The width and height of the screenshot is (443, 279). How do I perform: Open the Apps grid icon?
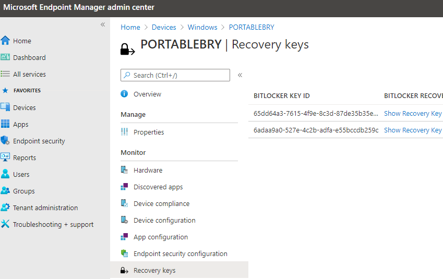[6, 124]
